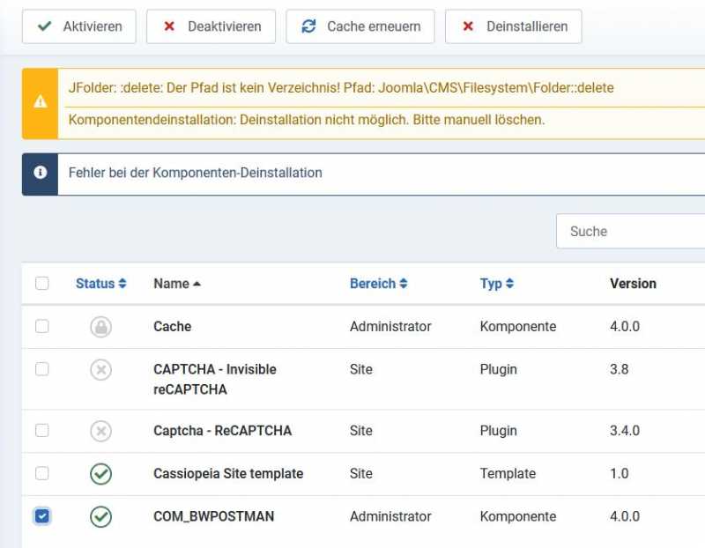705x548 pixels.
Task: Toggle the select-all checkbox in table header
Action: pyautogui.click(x=42, y=284)
